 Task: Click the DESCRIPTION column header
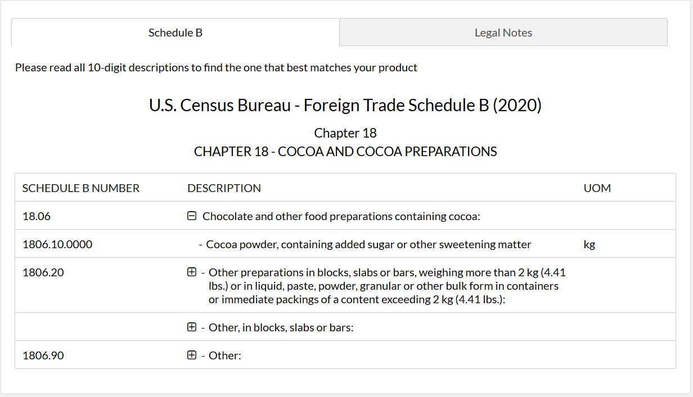224,188
